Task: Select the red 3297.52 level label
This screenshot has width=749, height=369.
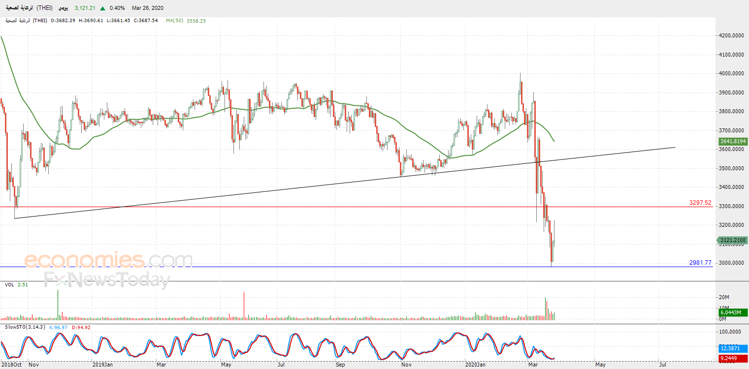Action: [700, 203]
